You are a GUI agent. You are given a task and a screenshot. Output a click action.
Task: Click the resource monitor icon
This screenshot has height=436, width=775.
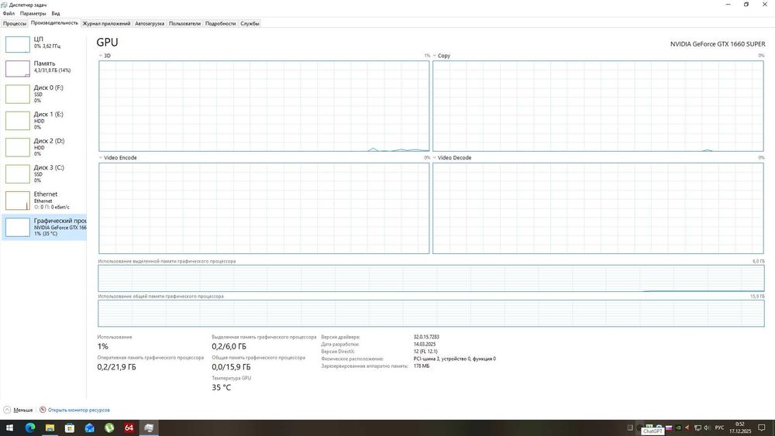point(43,410)
